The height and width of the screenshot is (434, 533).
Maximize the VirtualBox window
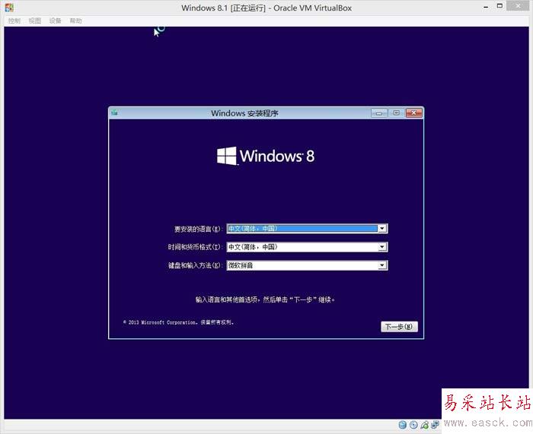click(499, 6)
